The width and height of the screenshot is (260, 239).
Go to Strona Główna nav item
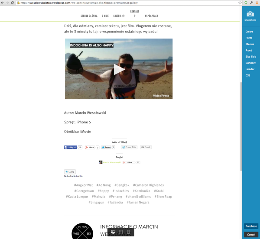[89, 16]
